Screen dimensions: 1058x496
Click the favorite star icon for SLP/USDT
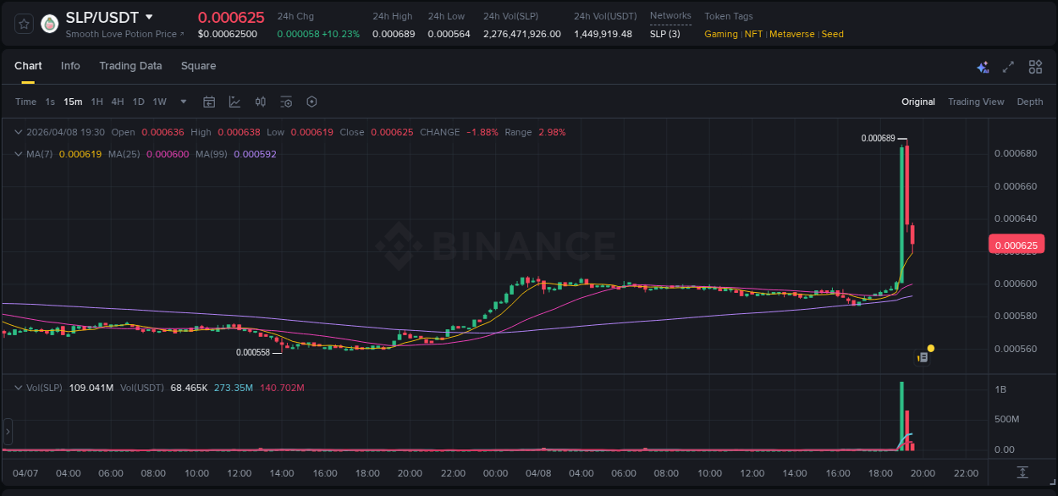point(23,23)
